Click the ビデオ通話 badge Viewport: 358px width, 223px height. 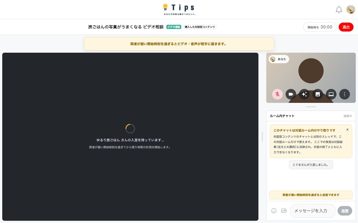click(x=174, y=27)
